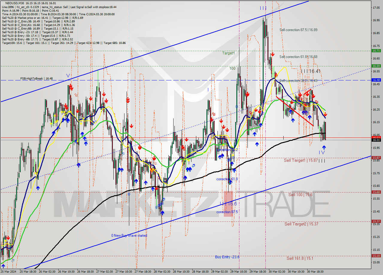Image resolution: width=383 pixels, height=275 pixels.
Task: Click the '27 Mar 18:30' time label
Action: click(x=143, y=272)
